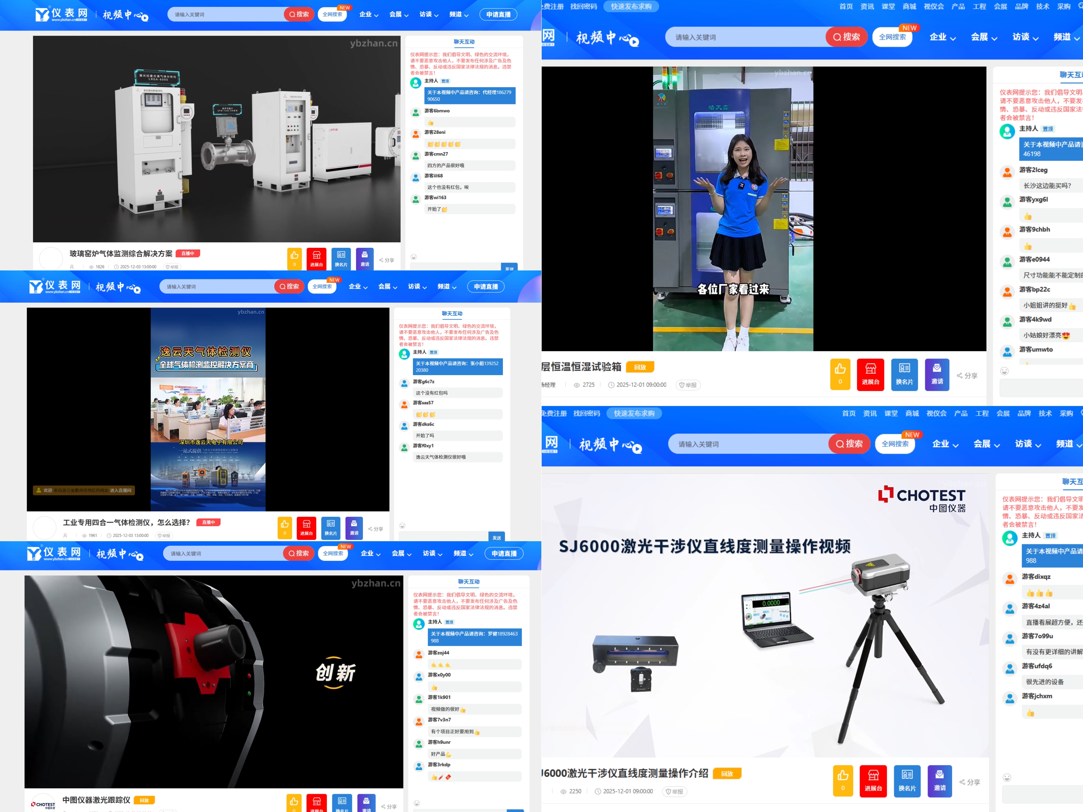
Task: Select 聊天互动 tab beside the 逸云天 video
Action: (x=452, y=313)
